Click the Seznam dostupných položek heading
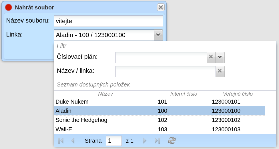 [x=93, y=84]
